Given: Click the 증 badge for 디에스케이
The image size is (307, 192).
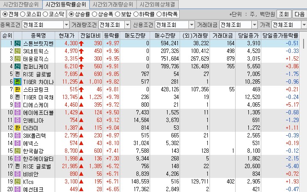Looking at the screenshot, I should point(18,105).
